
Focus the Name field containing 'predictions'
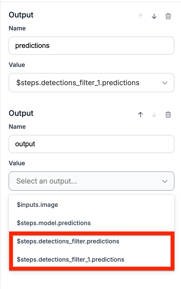pyautogui.click(x=91, y=46)
